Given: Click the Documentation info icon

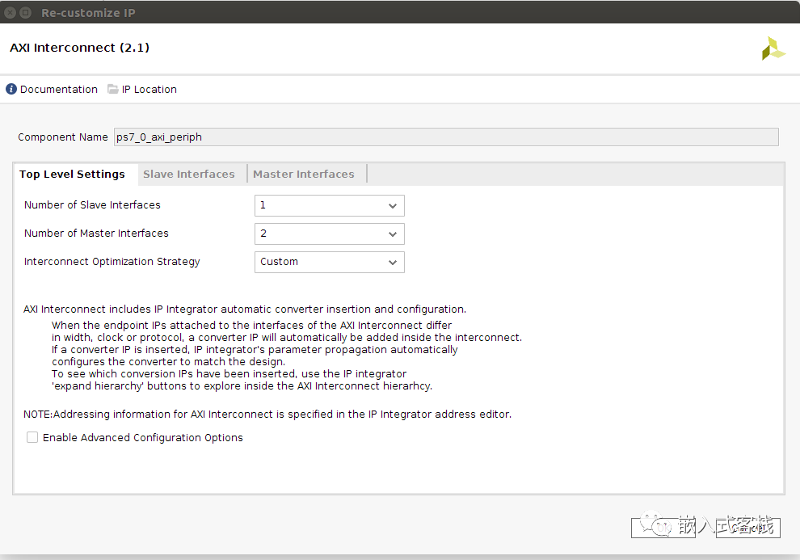Looking at the screenshot, I should [x=11, y=90].
